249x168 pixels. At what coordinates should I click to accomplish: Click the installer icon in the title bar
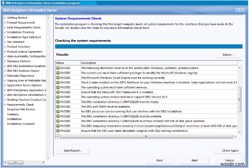(x=3, y=3)
